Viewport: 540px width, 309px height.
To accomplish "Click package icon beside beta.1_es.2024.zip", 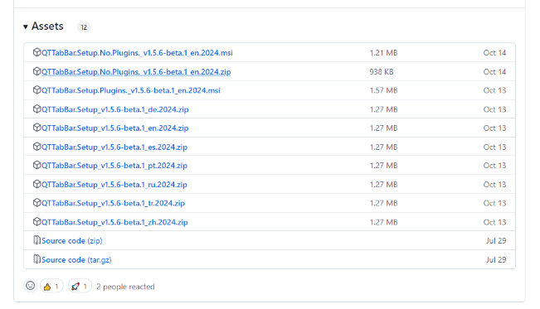I will (36, 147).
